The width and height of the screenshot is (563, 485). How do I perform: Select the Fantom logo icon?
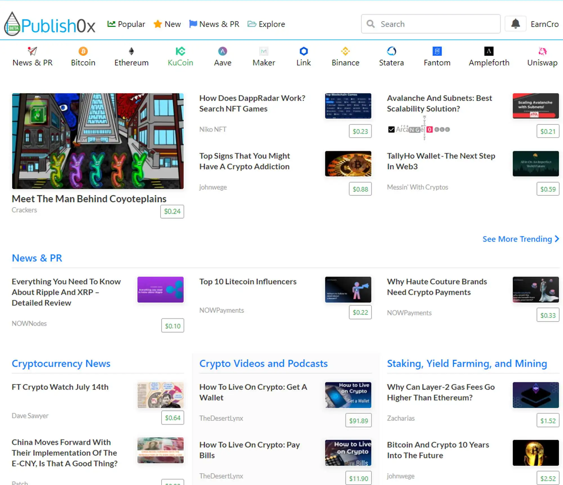click(x=437, y=51)
